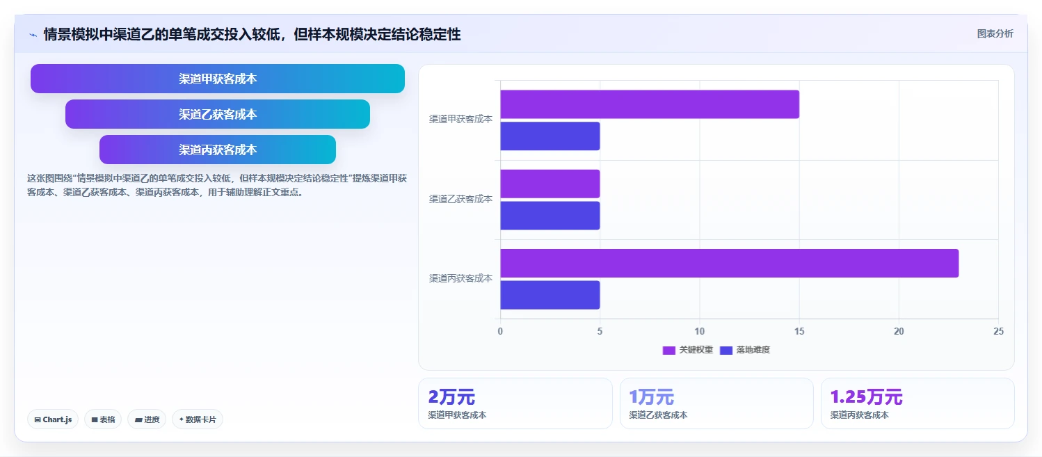Image resolution: width=1042 pixels, height=457 pixels.
Task: Click the 数据卡片 tag
Action: click(198, 419)
